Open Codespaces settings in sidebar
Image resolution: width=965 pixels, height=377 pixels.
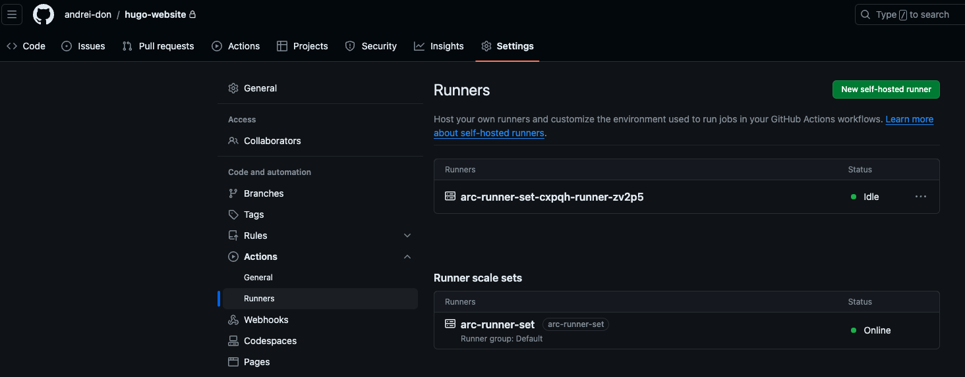click(x=270, y=341)
